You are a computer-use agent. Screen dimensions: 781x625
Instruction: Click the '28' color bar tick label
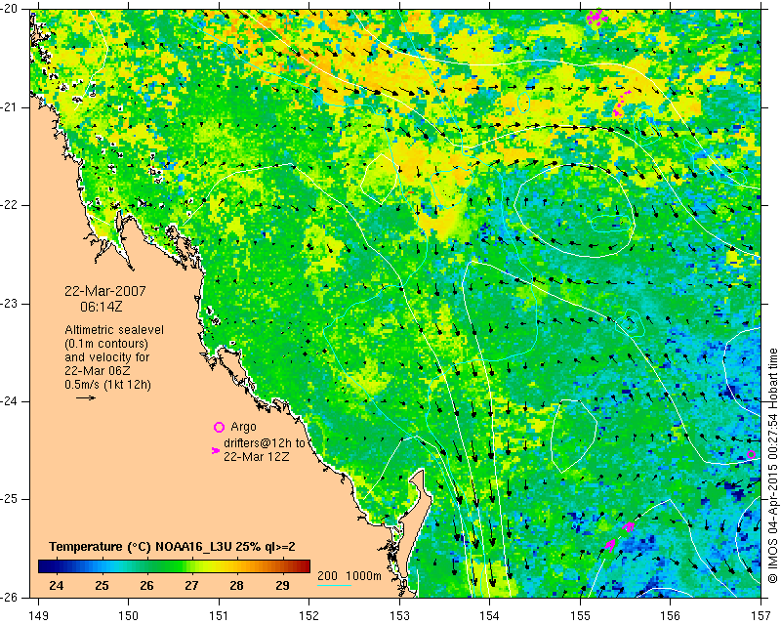[x=237, y=585]
